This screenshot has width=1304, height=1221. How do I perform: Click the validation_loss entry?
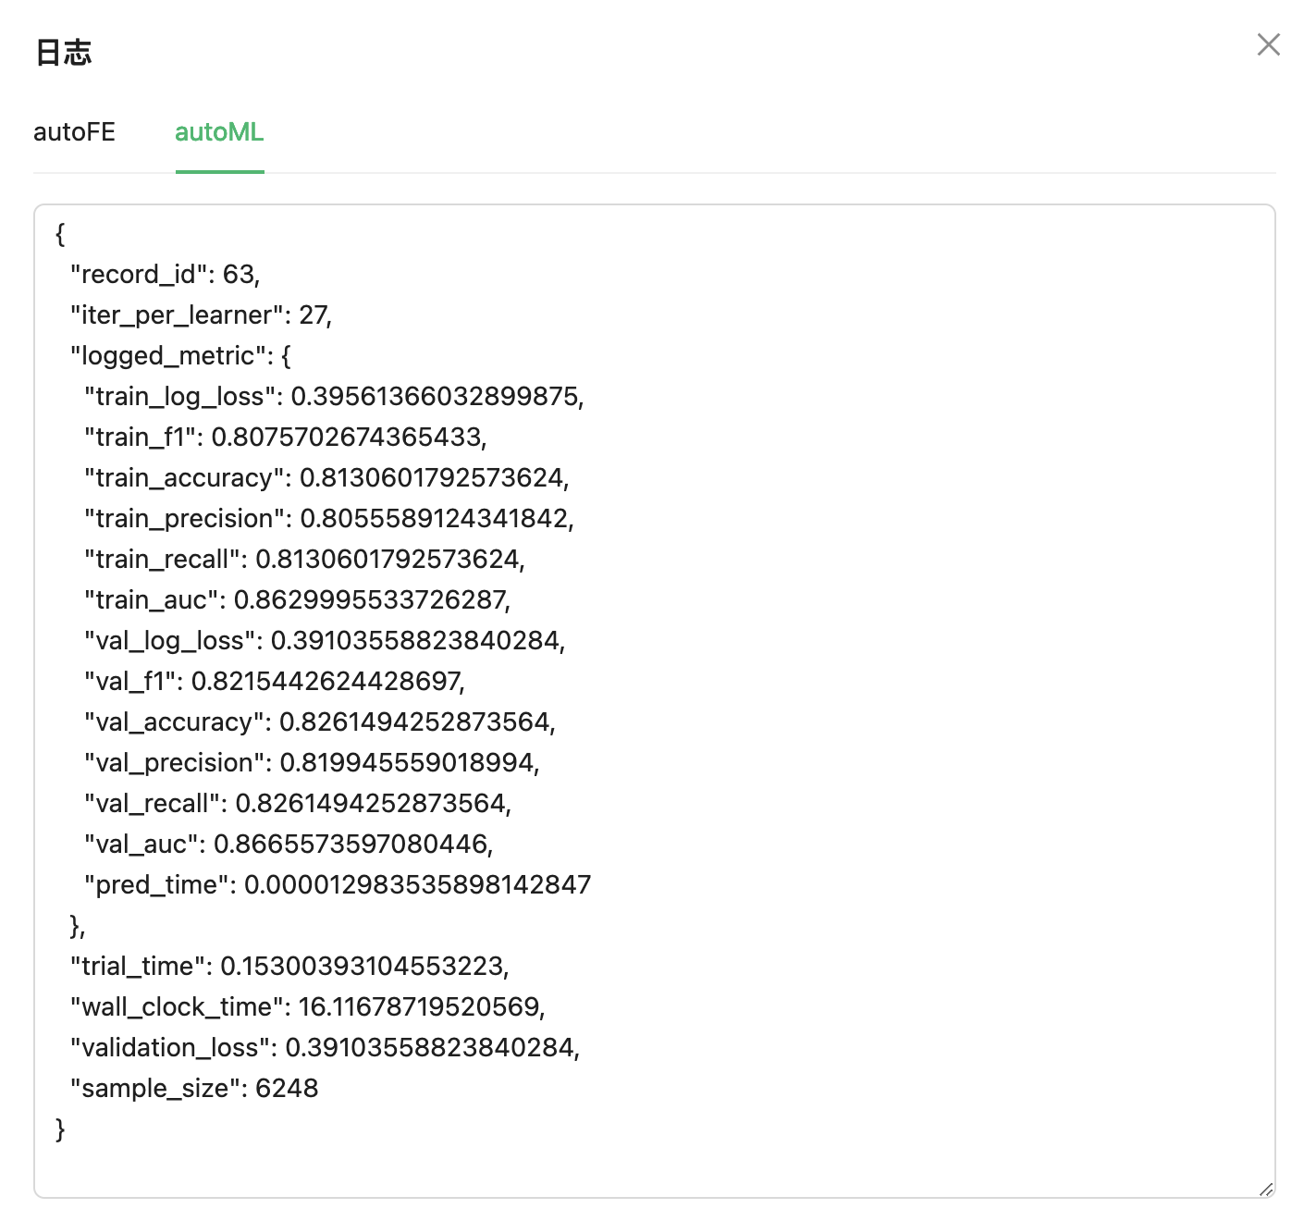325,1048
